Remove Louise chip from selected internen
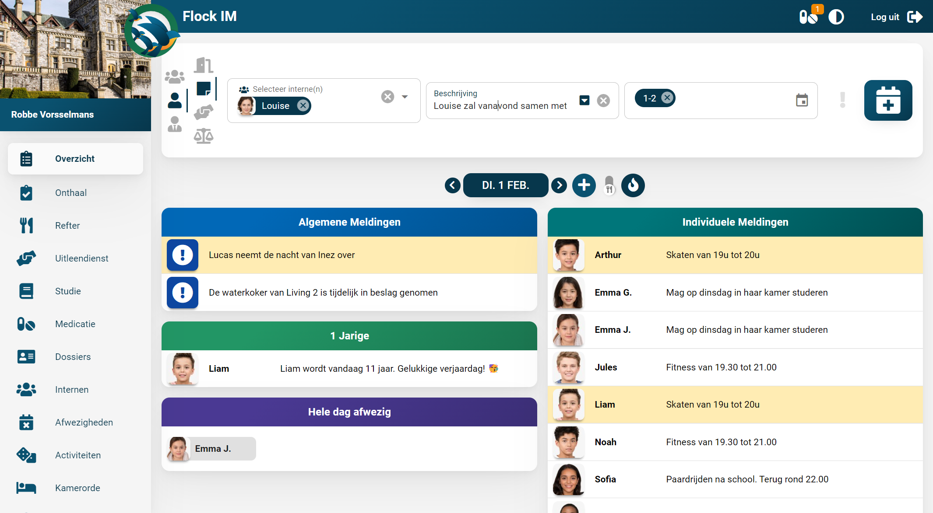Screen dimensions: 933x513 (x=303, y=105)
